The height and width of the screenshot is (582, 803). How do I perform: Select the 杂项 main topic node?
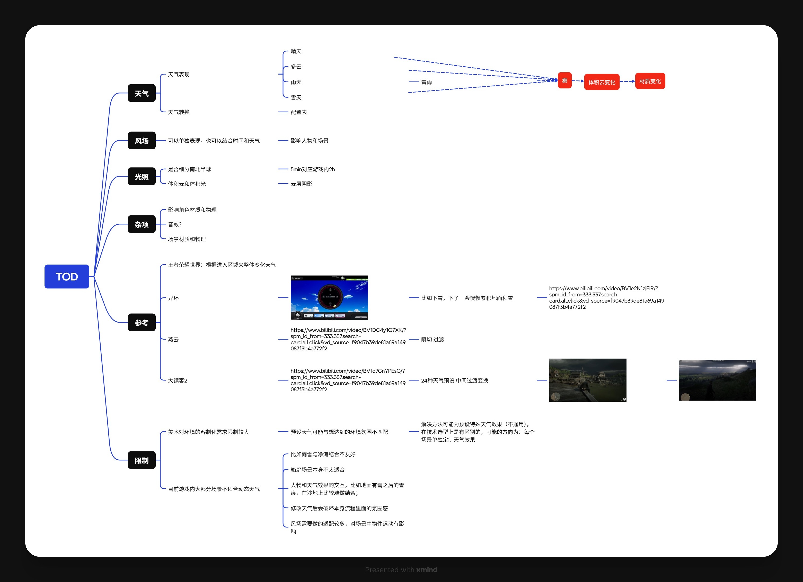point(142,224)
